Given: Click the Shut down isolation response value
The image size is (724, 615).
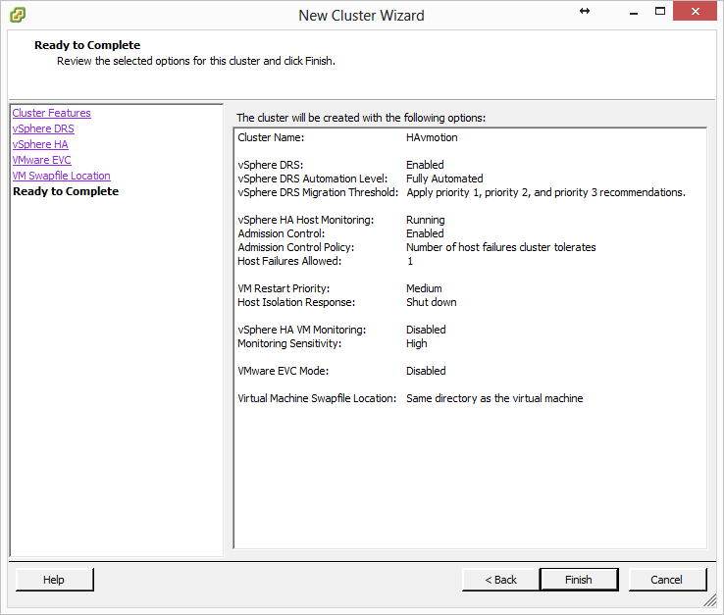Looking at the screenshot, I should click(432, 302).
